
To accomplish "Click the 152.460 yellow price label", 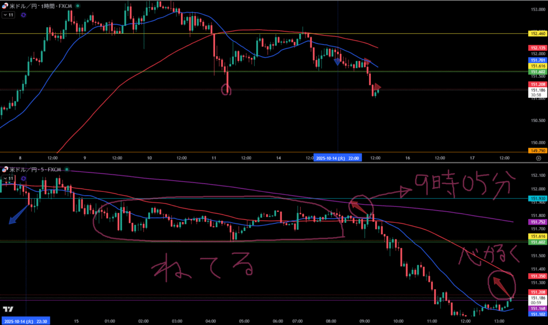I will tap(537, 34).
